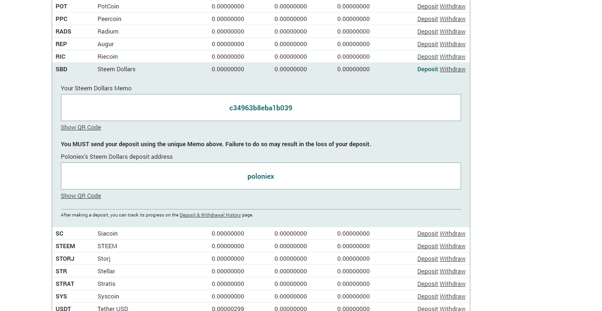Click the PPC ticker symbol
The image size is (602, 311).
61,19
